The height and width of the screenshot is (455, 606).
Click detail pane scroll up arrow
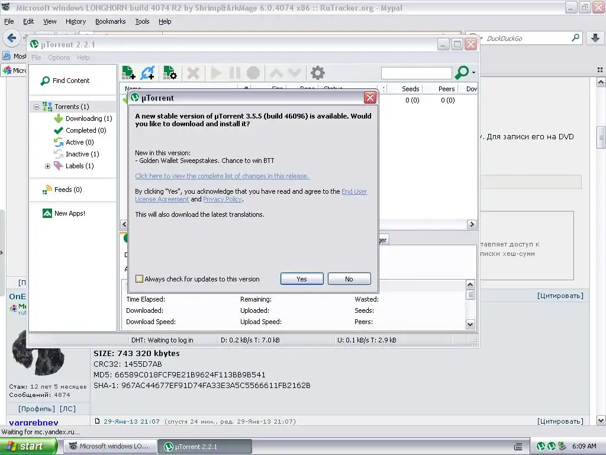click(x=470, y=285)
